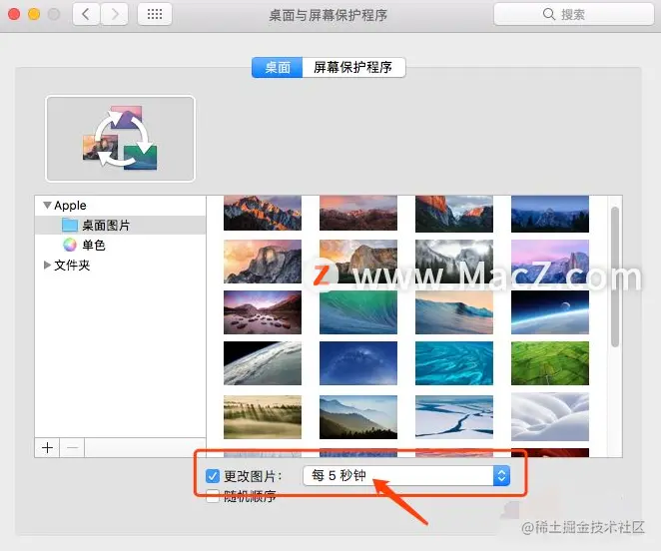
Task: Choose the green Mavericks wave wallpaper
Action: (x=358, y=312)
